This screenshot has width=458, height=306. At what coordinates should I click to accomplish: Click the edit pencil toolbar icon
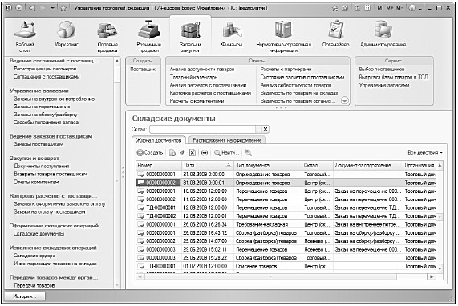182,152
